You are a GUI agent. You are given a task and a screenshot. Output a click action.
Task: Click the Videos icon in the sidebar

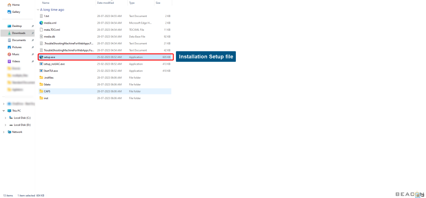[x=9, y=61]
